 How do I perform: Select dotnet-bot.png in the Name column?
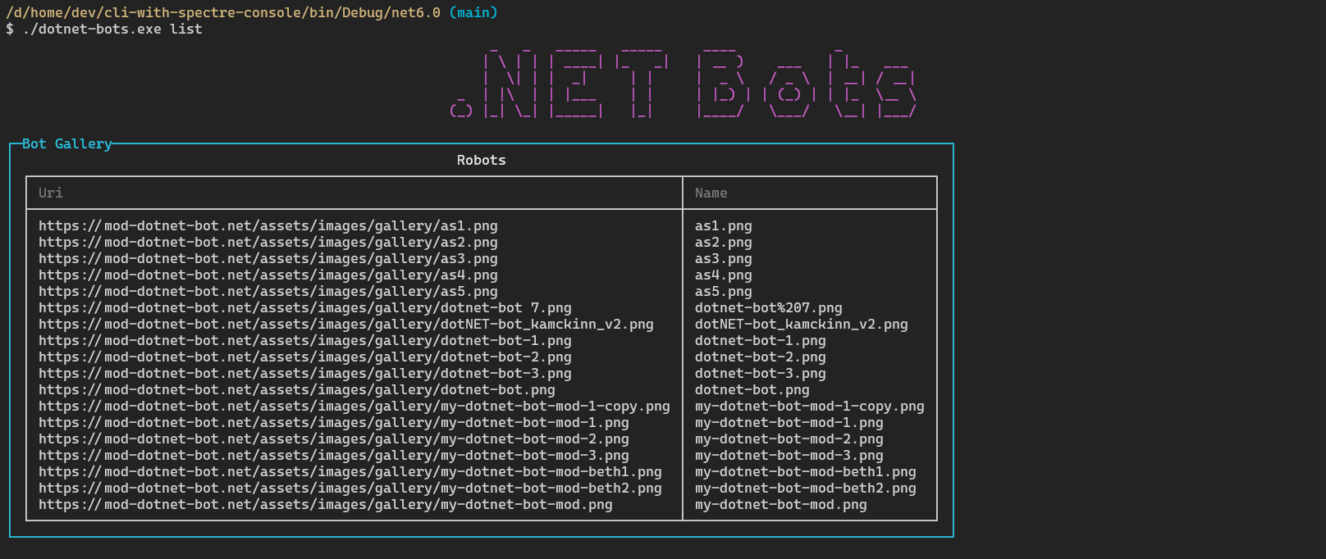pos(752,389)
